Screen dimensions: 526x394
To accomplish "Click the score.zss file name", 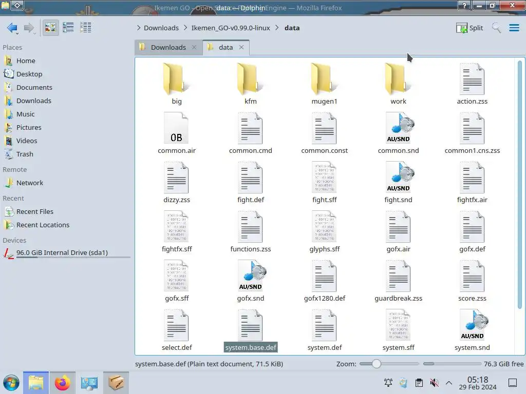I will (472, 299).
